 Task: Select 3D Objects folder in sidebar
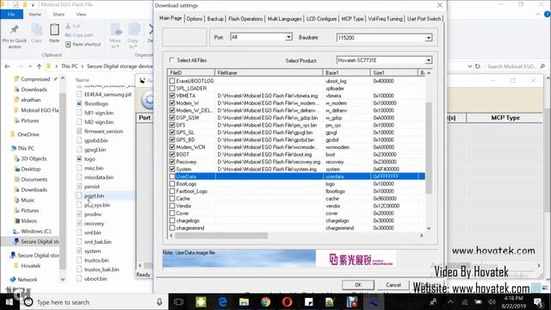(x=34, y=158)
